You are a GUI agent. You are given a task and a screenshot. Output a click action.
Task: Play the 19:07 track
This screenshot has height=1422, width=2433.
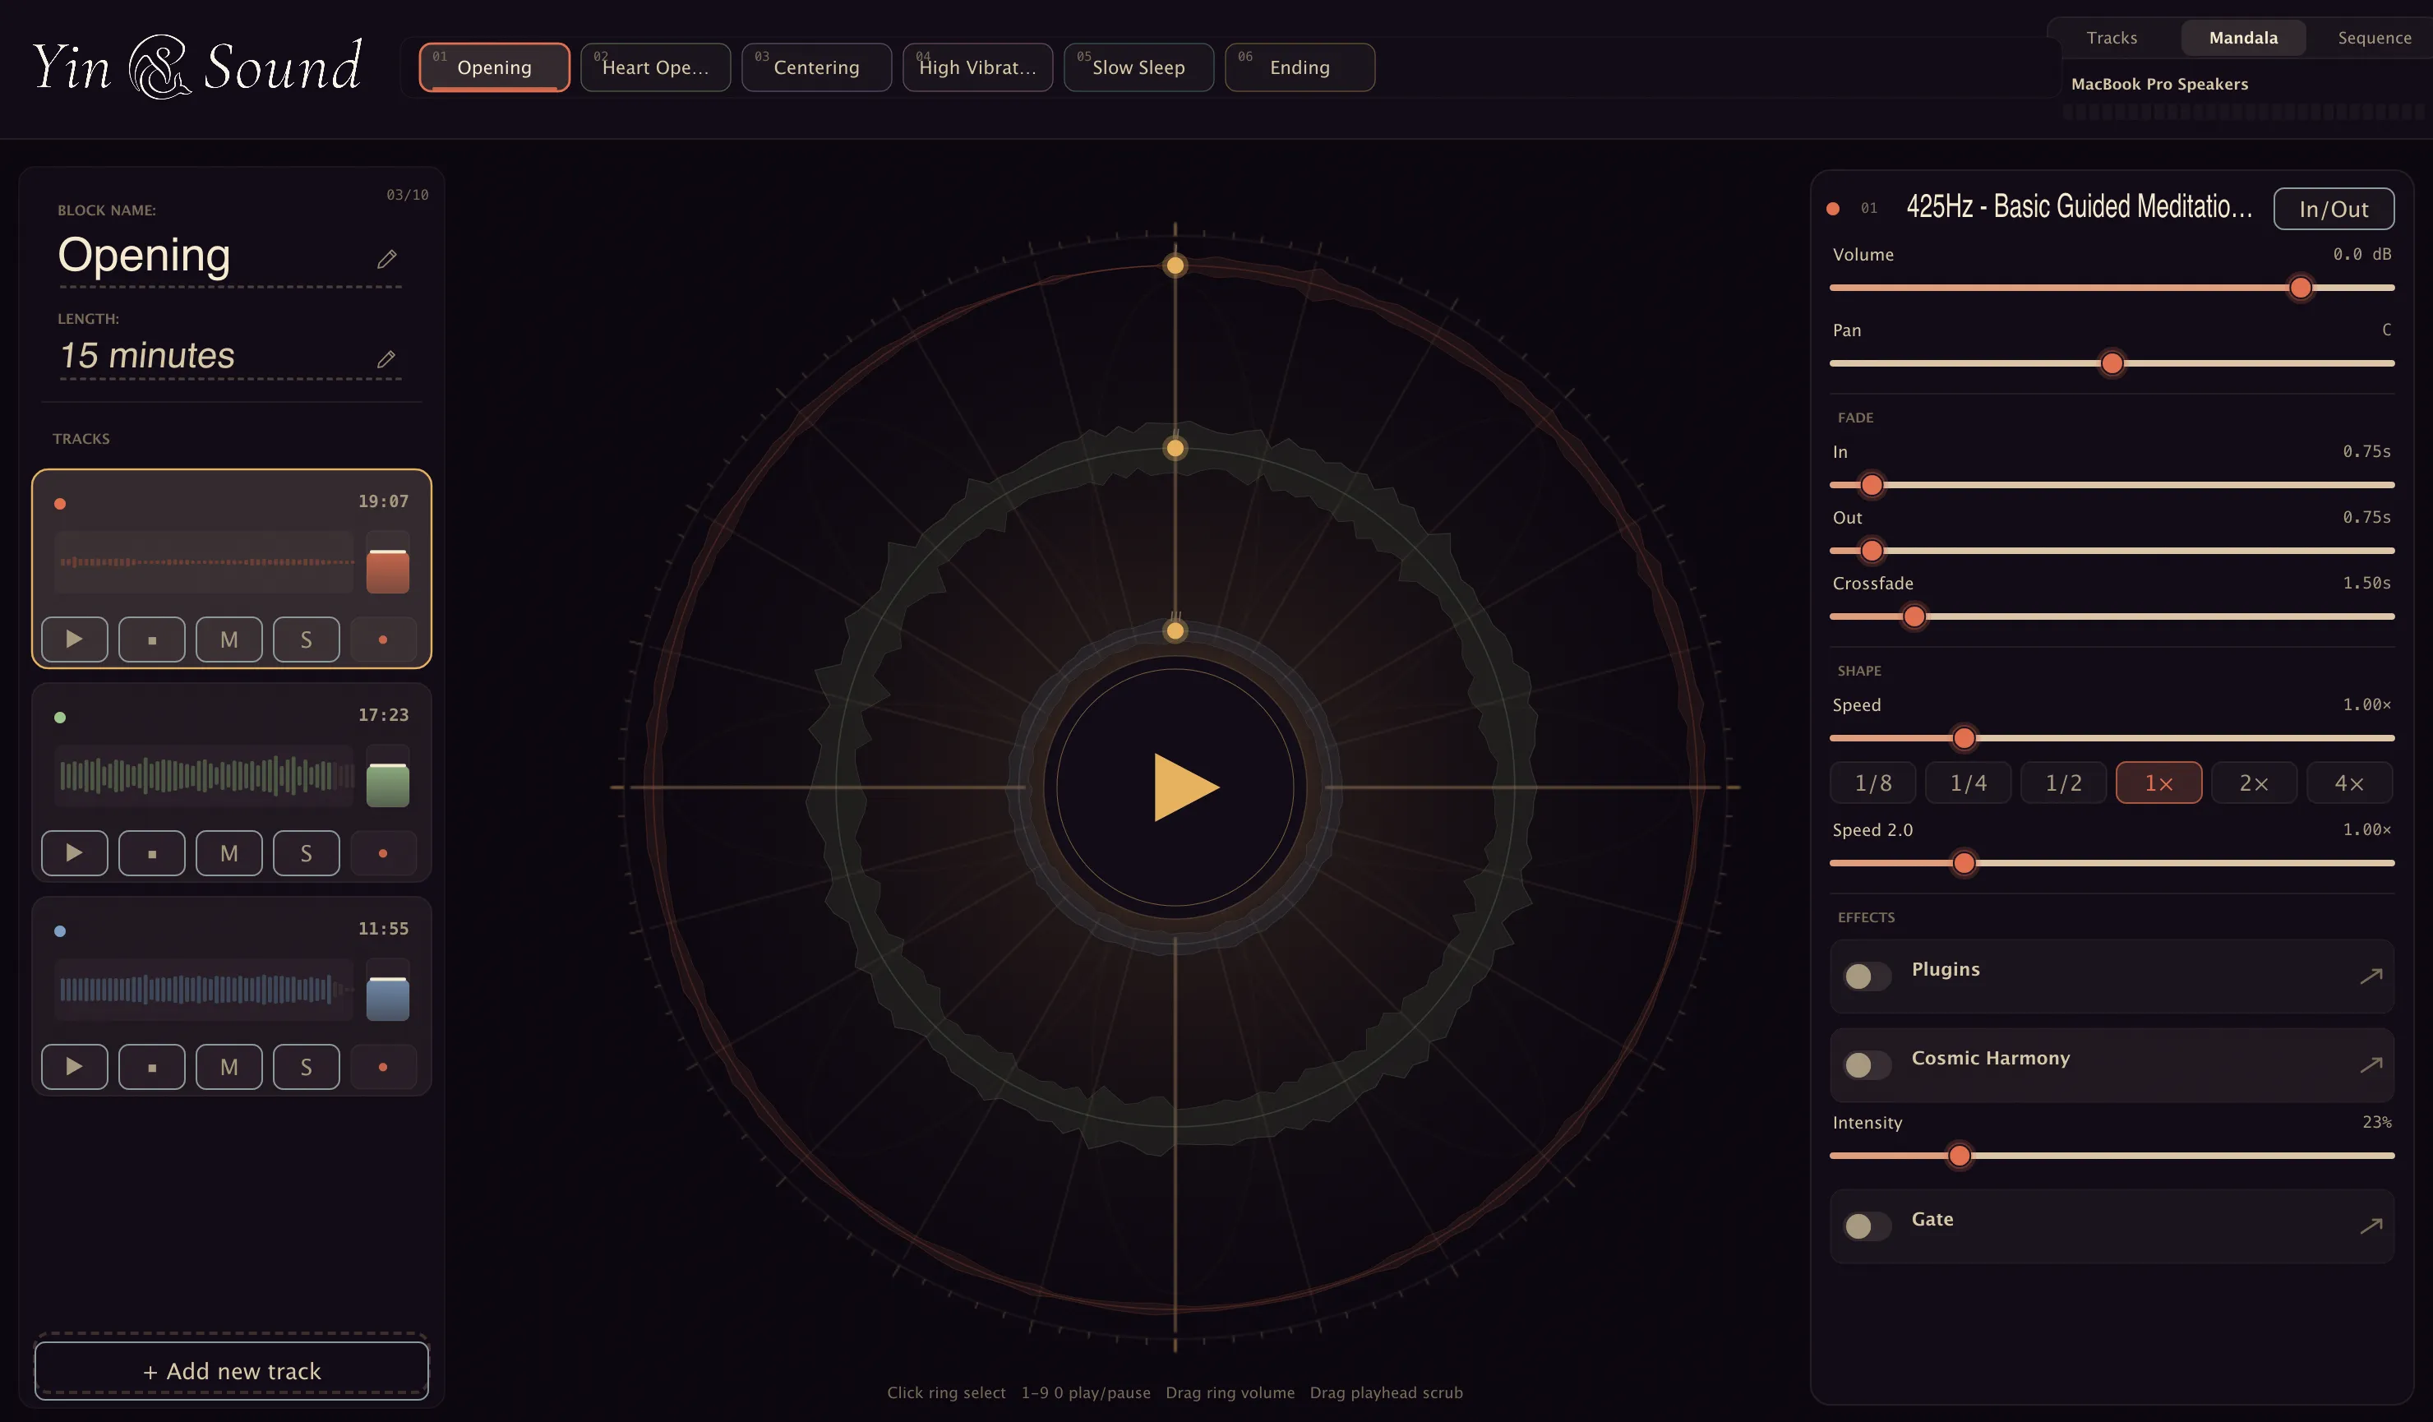click(74, 639)
